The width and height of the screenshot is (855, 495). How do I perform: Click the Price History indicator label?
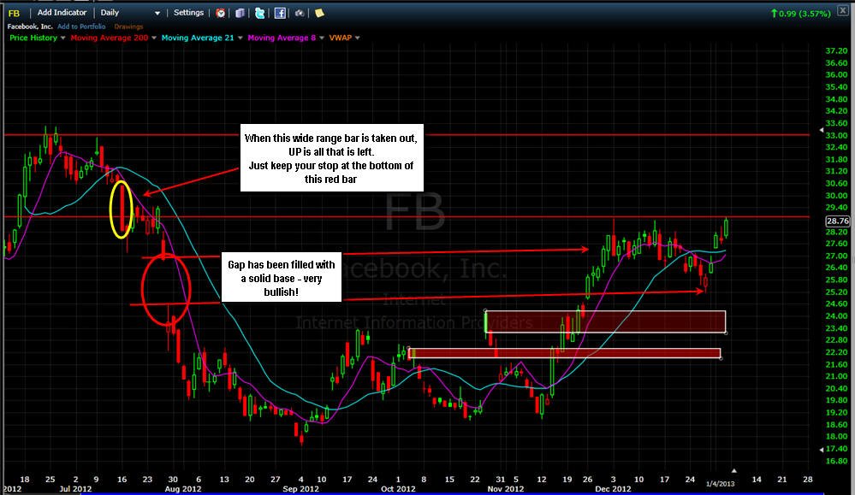pos(33,38)
